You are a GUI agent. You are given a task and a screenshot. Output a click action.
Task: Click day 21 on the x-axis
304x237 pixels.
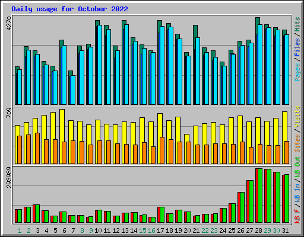coord(196,230)
